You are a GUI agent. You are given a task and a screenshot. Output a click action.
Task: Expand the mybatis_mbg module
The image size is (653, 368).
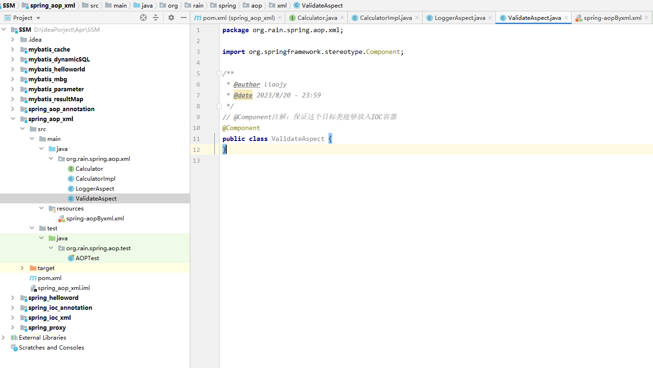click(x=13, y=79)
